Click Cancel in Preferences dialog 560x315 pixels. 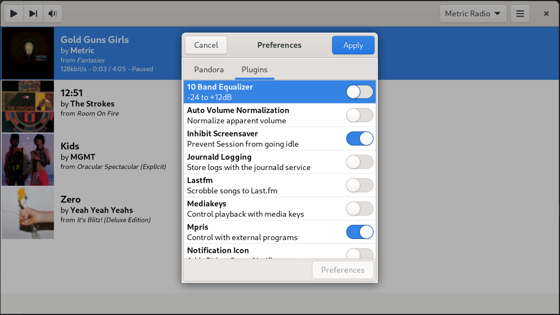click(x=206, y=45)
